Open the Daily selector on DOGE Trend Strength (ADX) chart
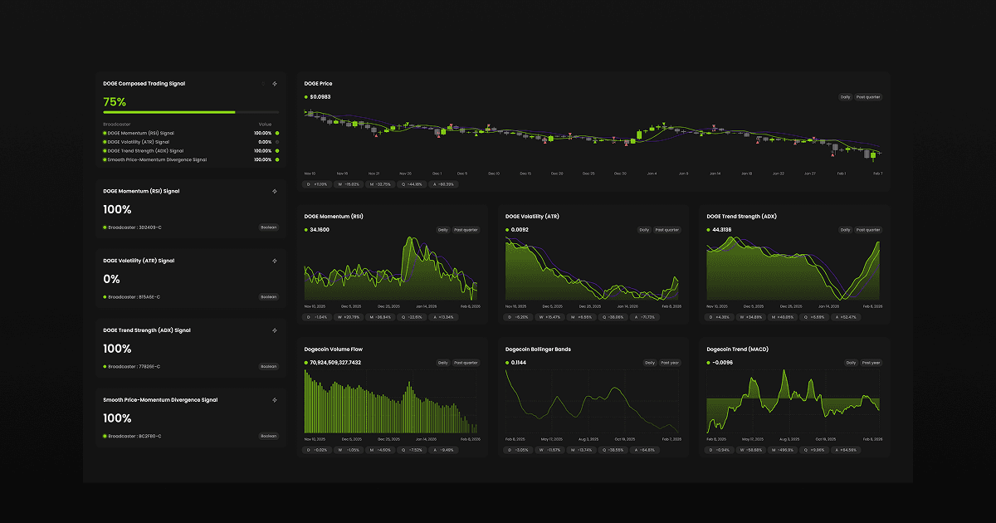The image size is (996, 523). point(845,230)
